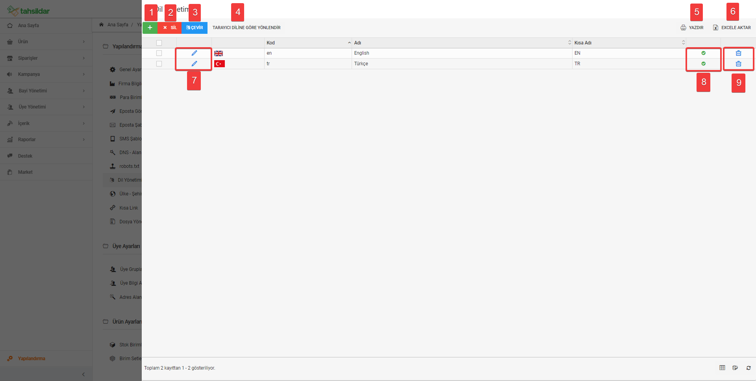Click TARAYICI DİLİNE GÖRE YÖNLENDİR
756x381 pixels.
pyautogui.click(x=246, y=28)
